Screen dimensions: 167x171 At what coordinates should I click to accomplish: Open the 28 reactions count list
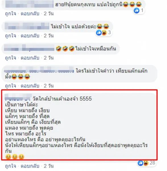coord(152,163)
